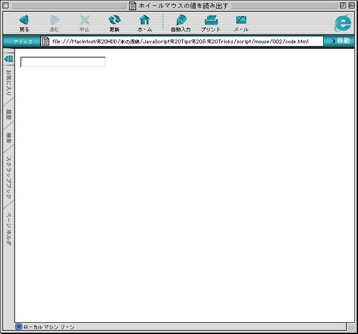Click the address URL field
The height and width of the screenshot is (334, 358).
tap(182, 41)
